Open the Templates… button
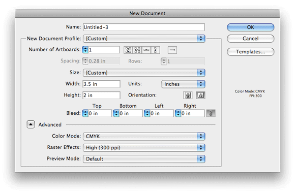 coord(250,52)
